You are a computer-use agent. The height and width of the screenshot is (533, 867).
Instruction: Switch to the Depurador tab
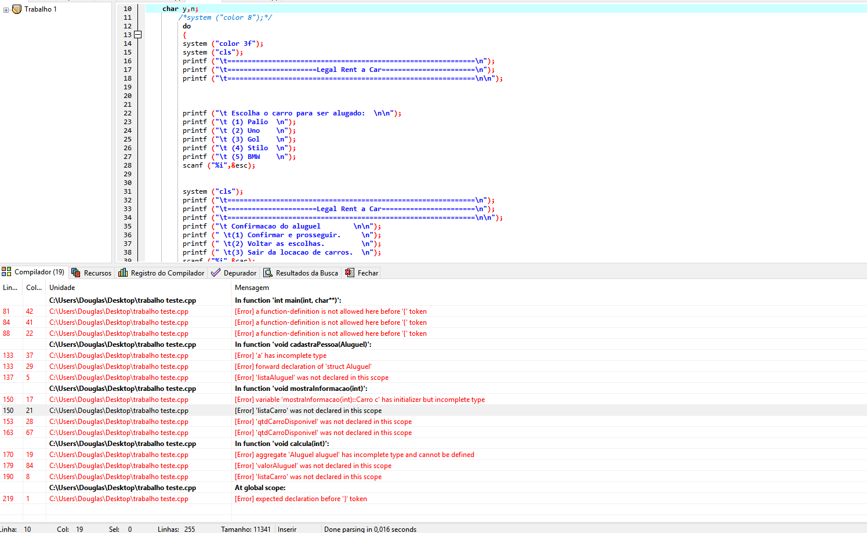[234, 273]
